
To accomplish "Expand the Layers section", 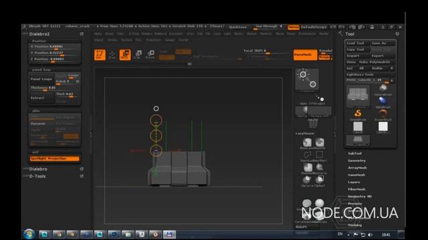I will 354,182.
